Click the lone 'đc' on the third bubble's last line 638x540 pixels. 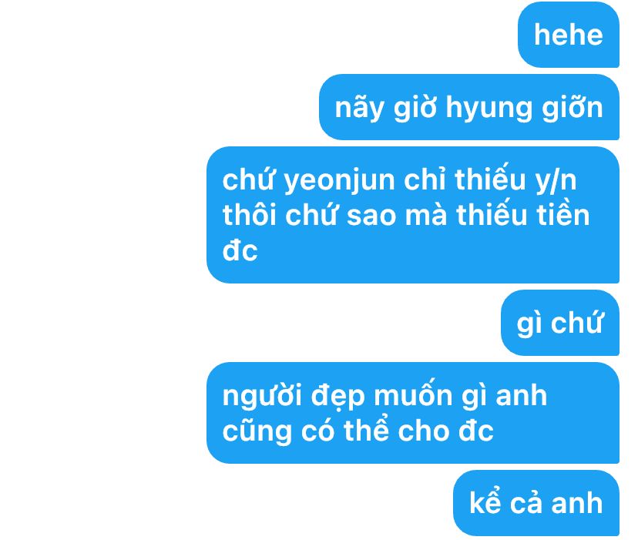point(240,250)
